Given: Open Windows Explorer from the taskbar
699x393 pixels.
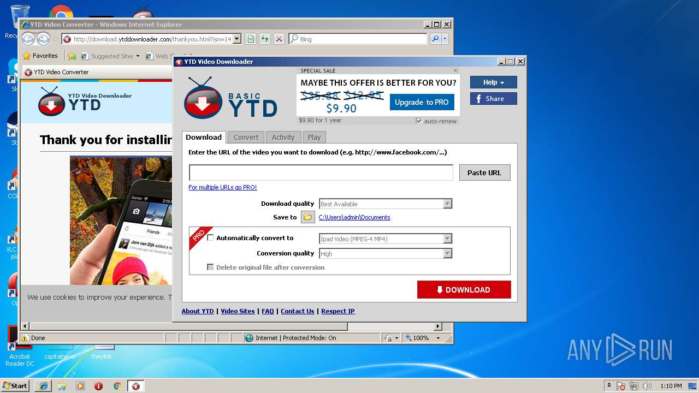Looking at the screenshot, I should pos(62,385).
